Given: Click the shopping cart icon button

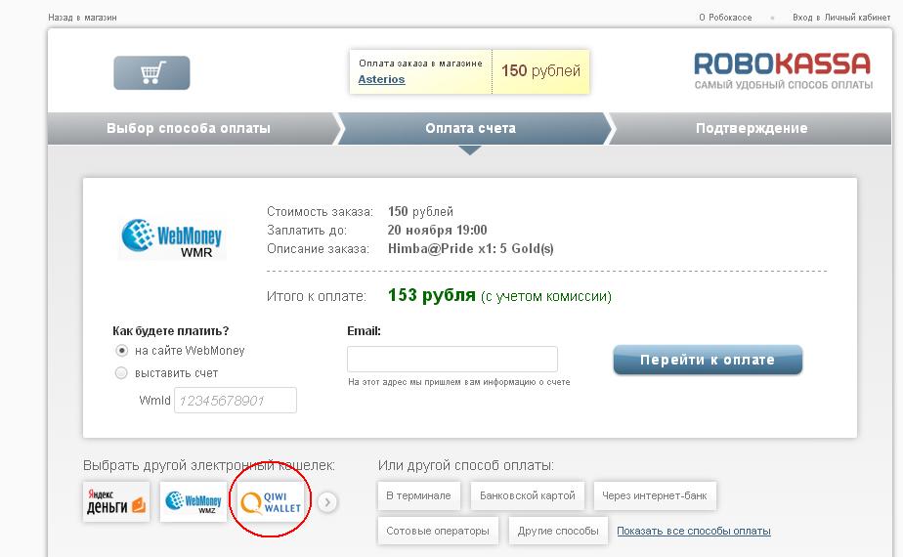Looking at the screenshot, I should (x=151, y=72).
